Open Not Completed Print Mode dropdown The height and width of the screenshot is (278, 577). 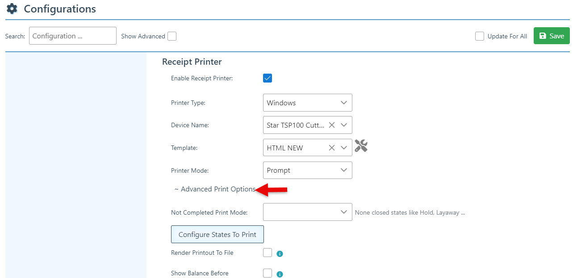coord(307,212)
